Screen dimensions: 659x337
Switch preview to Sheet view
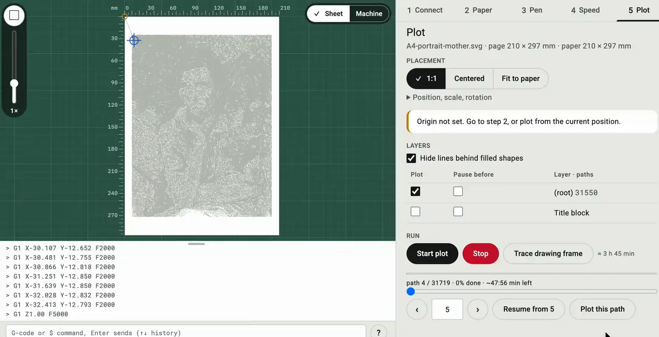(328, 14)
